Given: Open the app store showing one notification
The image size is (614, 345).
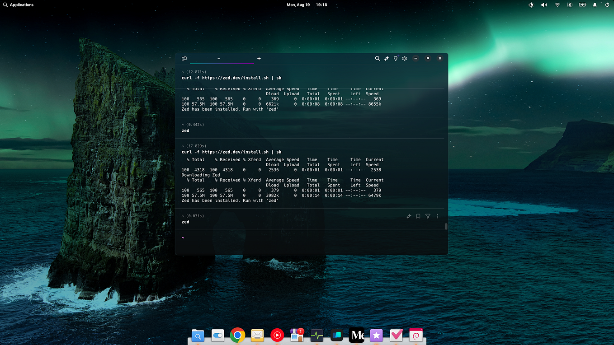Looking at the screenshot, I should click(x=297, y=335).
